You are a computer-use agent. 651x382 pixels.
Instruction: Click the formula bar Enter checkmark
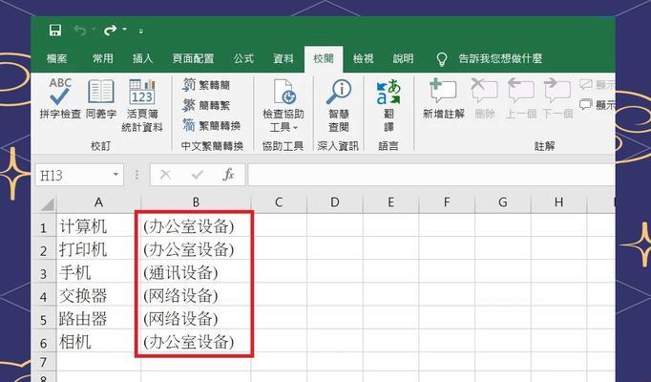tap(198, 175)
